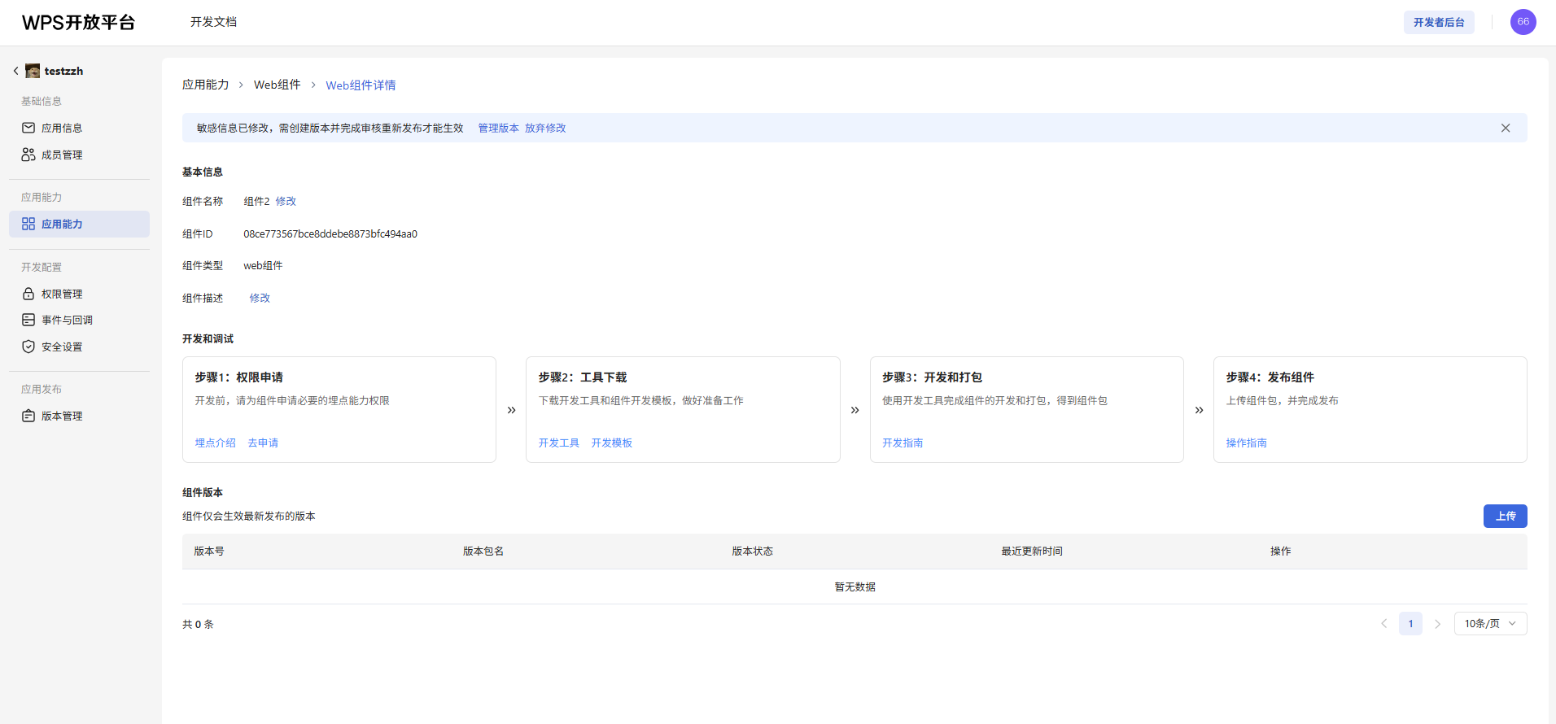The height and width of the screenshot is (724, 1556).
Task: Click the 操作 column header
Action: (1281, 551)
